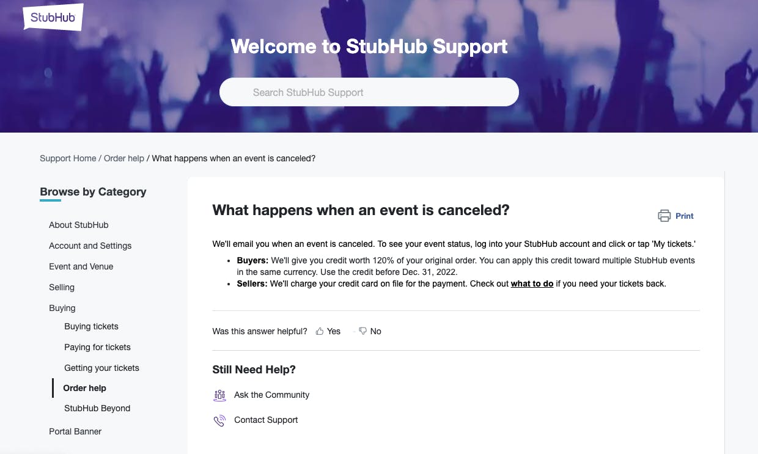Expand the Account and Settings category
Image resolution: width=758 pixels, height=454 pixels.
(x=90, y=246)
